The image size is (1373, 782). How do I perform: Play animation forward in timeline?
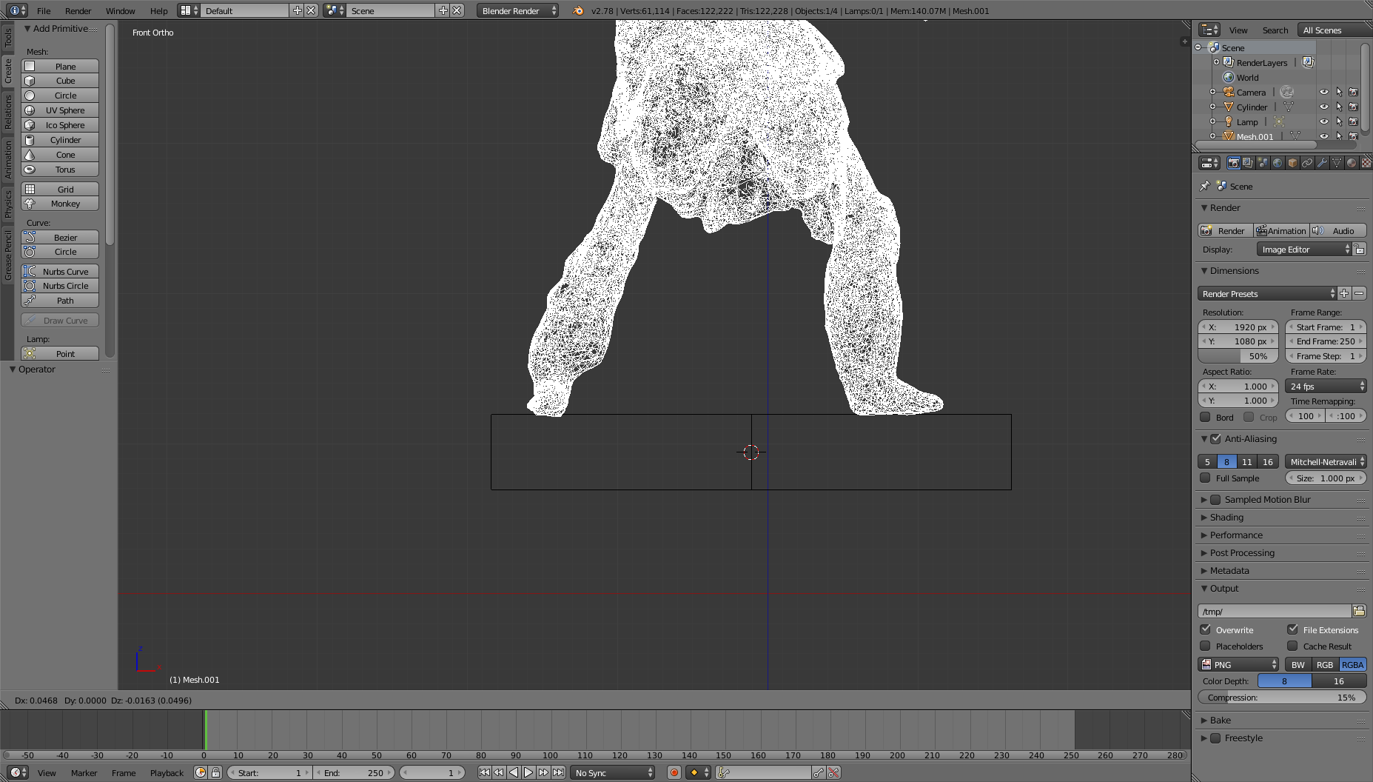coord(528,772)
